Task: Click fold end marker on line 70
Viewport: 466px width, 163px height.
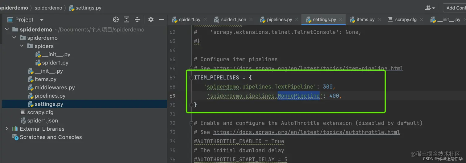Action: click(x=191, y=105)
